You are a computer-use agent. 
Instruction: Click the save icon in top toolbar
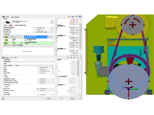click(73, 17)
